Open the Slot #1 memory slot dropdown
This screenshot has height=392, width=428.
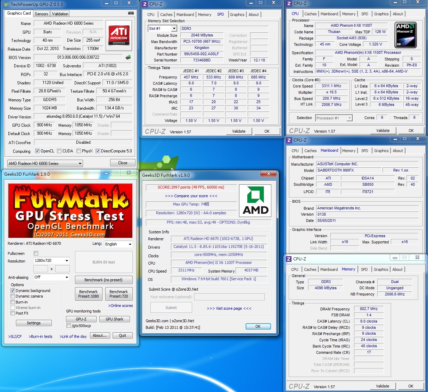pyautogui.click(x=174, y=28)
